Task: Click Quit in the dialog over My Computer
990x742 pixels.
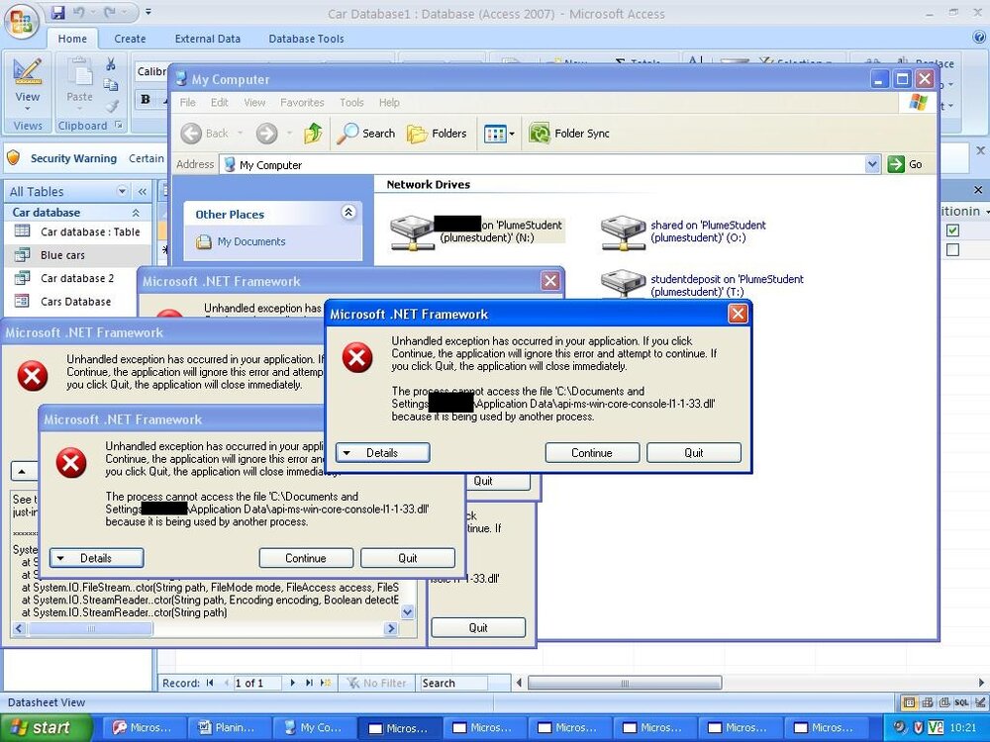Action: (694, 453)
